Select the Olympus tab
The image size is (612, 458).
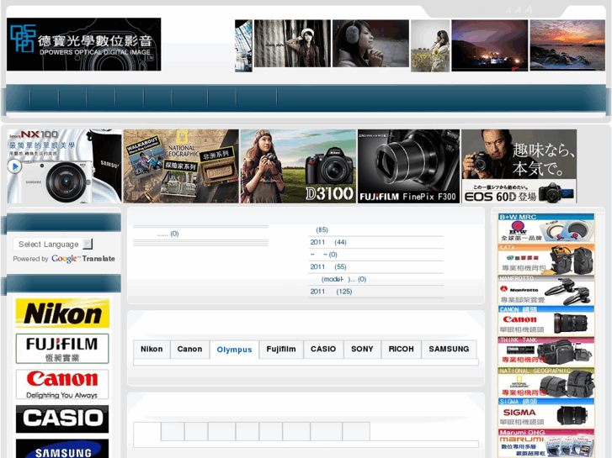click(x=234, y=350)
